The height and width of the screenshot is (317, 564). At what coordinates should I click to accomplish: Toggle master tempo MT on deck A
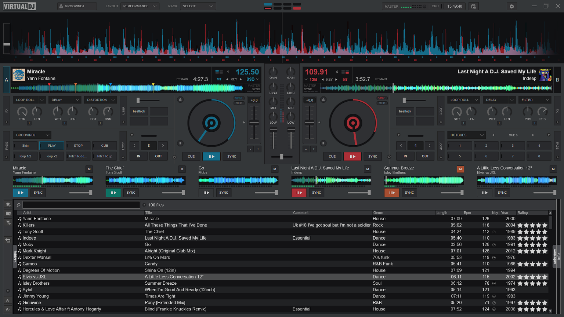pos(219,79)
